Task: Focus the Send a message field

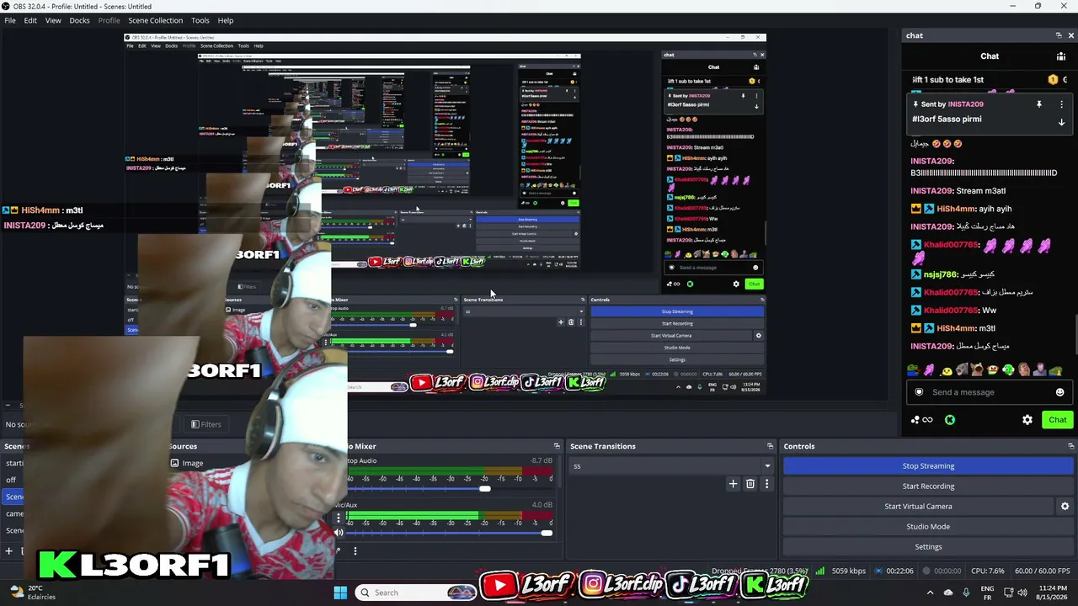Action: coord(990,392)
